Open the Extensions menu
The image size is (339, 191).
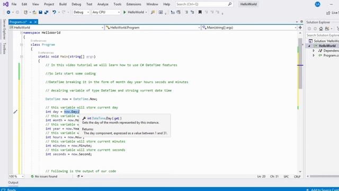pyautogui.click(x=133, y=4)
